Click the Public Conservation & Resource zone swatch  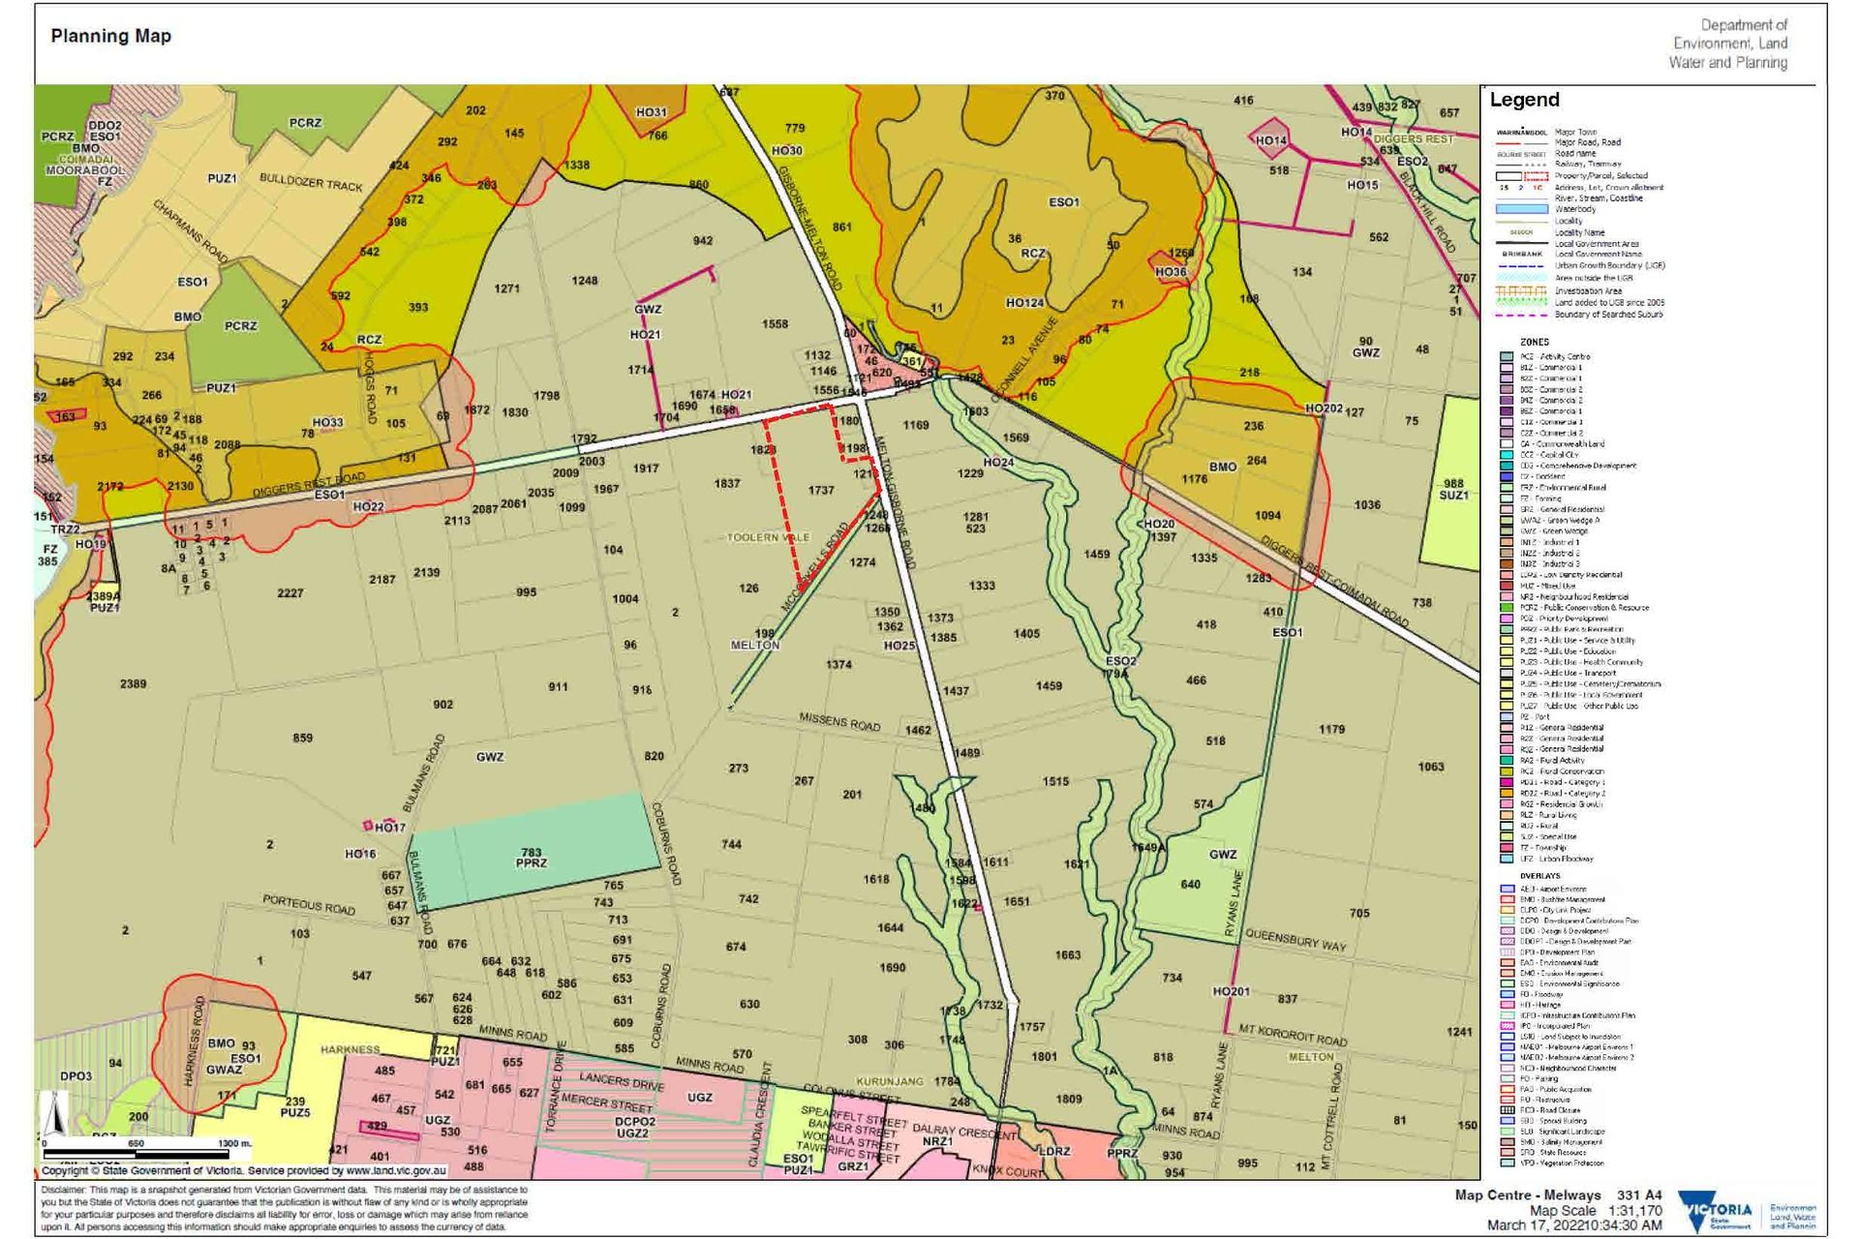[x=1507, y=608]
